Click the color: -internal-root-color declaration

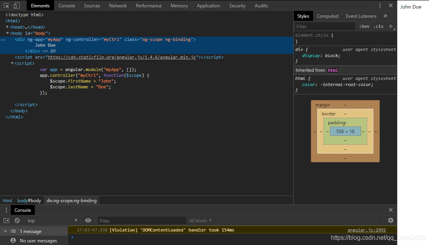coord(338,84)
